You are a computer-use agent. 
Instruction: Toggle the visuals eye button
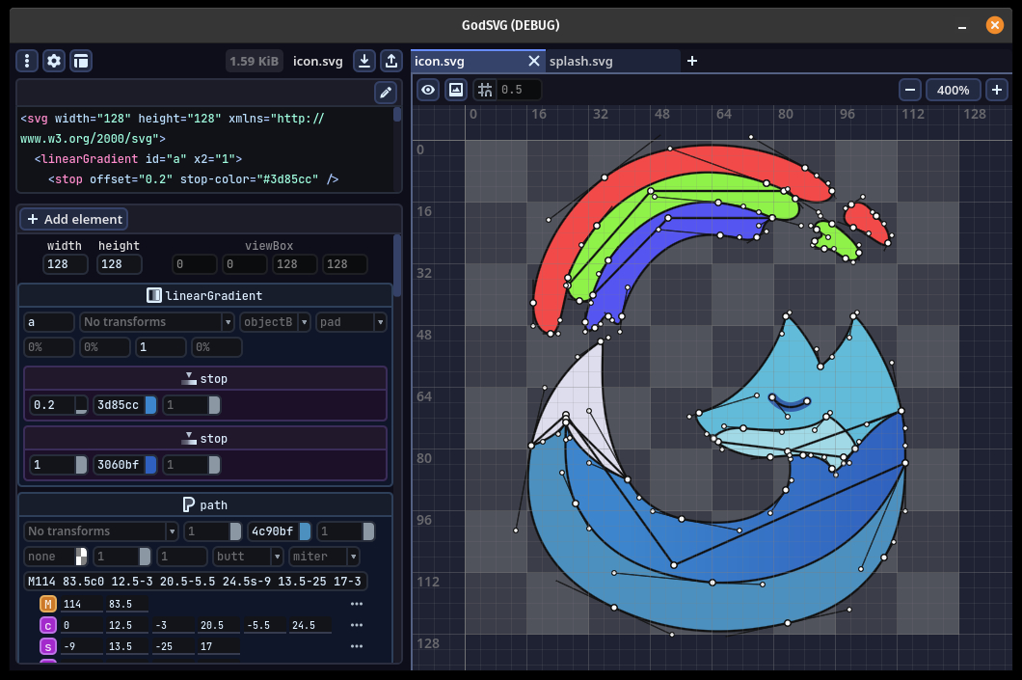[429, 90]
